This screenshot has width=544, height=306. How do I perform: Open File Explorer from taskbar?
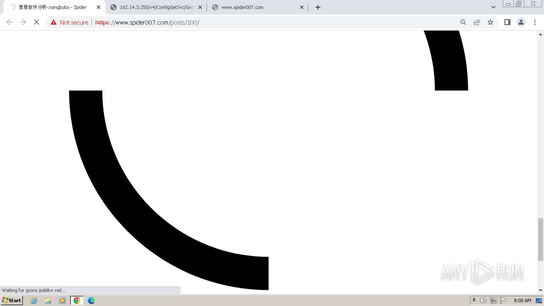click(48, 300)
